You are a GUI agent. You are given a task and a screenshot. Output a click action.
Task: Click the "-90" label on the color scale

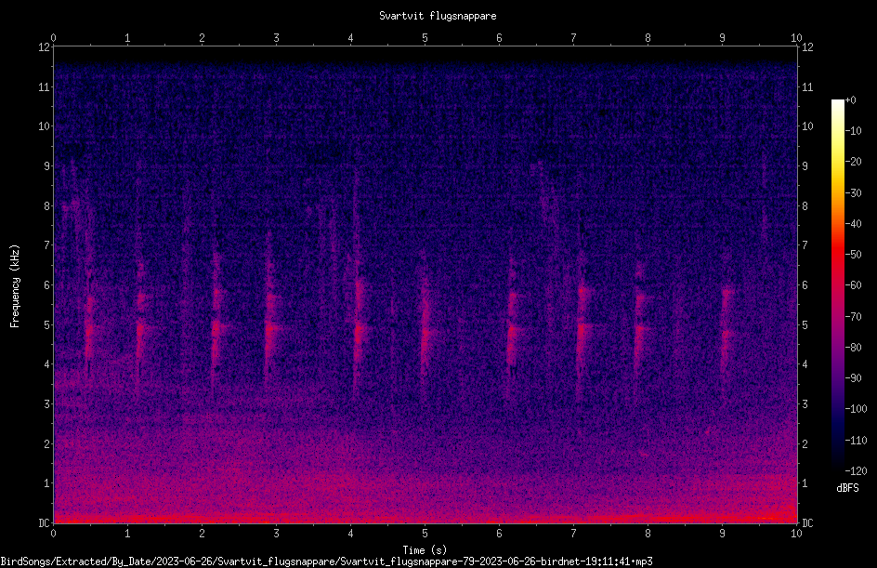coord(853,378)
